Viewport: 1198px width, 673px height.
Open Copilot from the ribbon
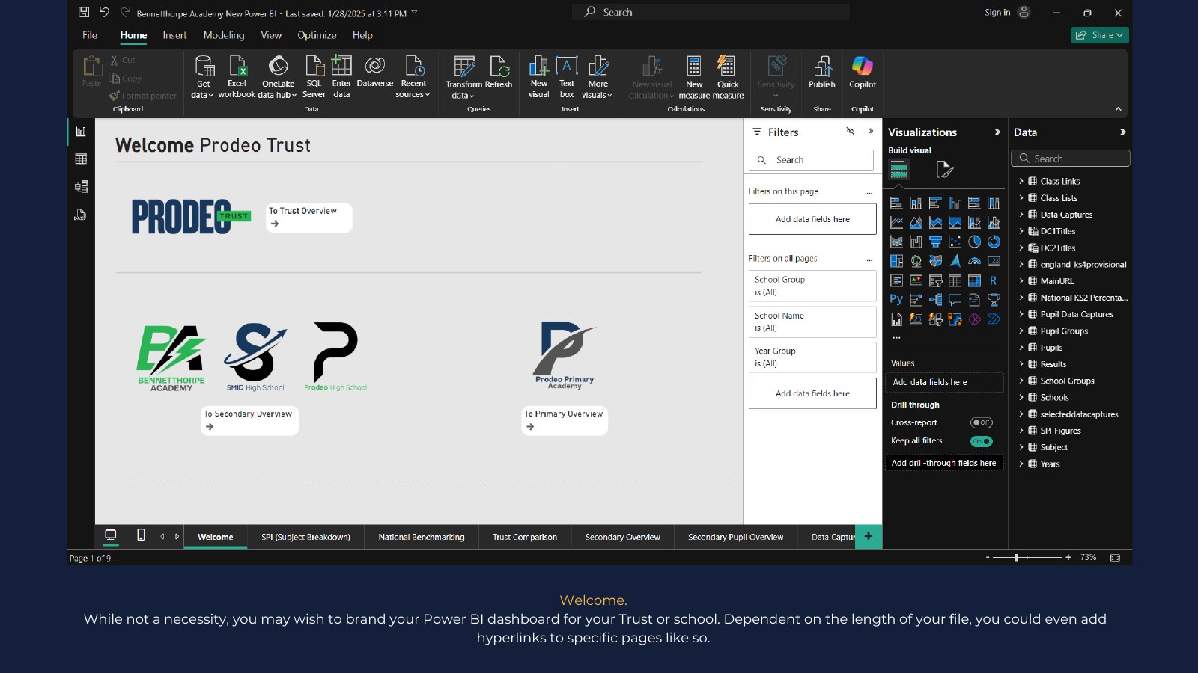[863, 72]
